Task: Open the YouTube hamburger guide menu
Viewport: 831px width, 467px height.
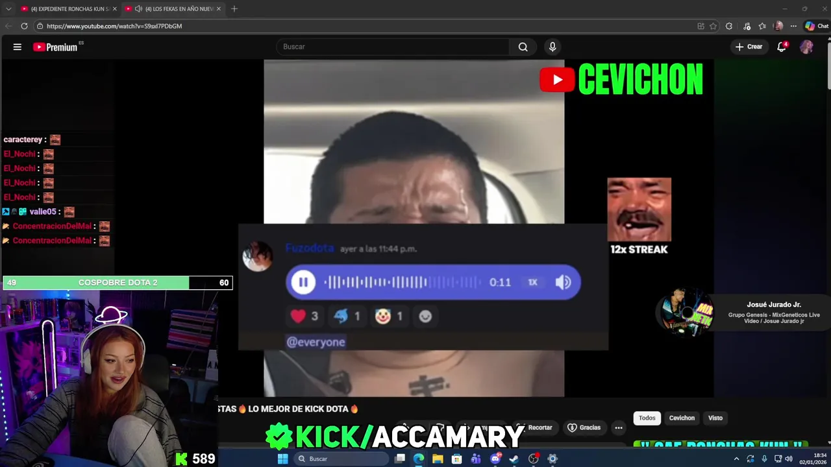Action: pos(18,47)
